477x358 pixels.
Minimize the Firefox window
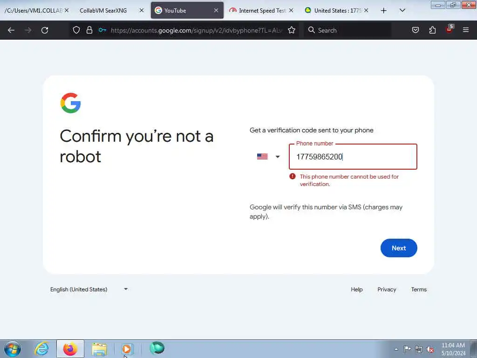438,5
